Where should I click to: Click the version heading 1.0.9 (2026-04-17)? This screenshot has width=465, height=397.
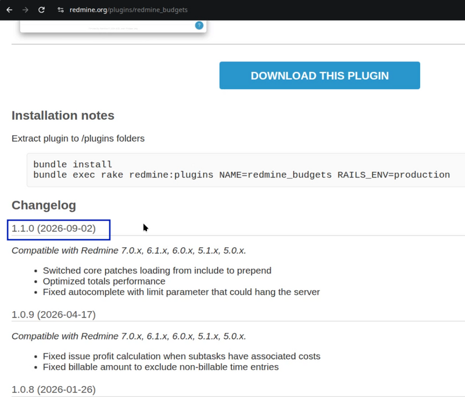[53, 315]
